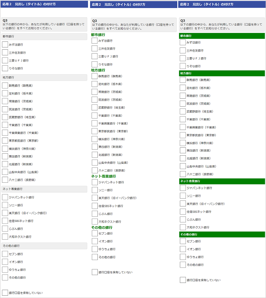This screenshot has height=298, width=266.
Task: Check イオン銀行 in the green-text-heading form
Action: pyautogui.click(x=95, y=241)
